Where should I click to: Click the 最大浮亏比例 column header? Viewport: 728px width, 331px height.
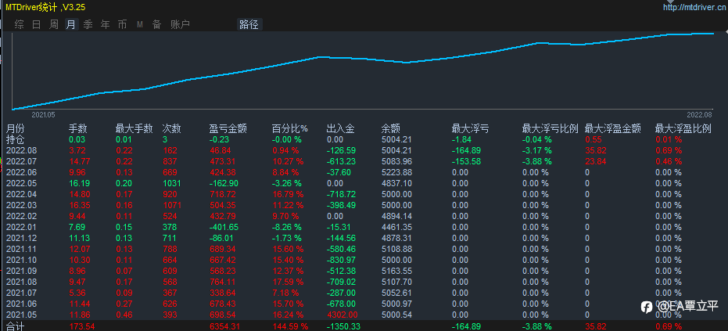[550, 129]
